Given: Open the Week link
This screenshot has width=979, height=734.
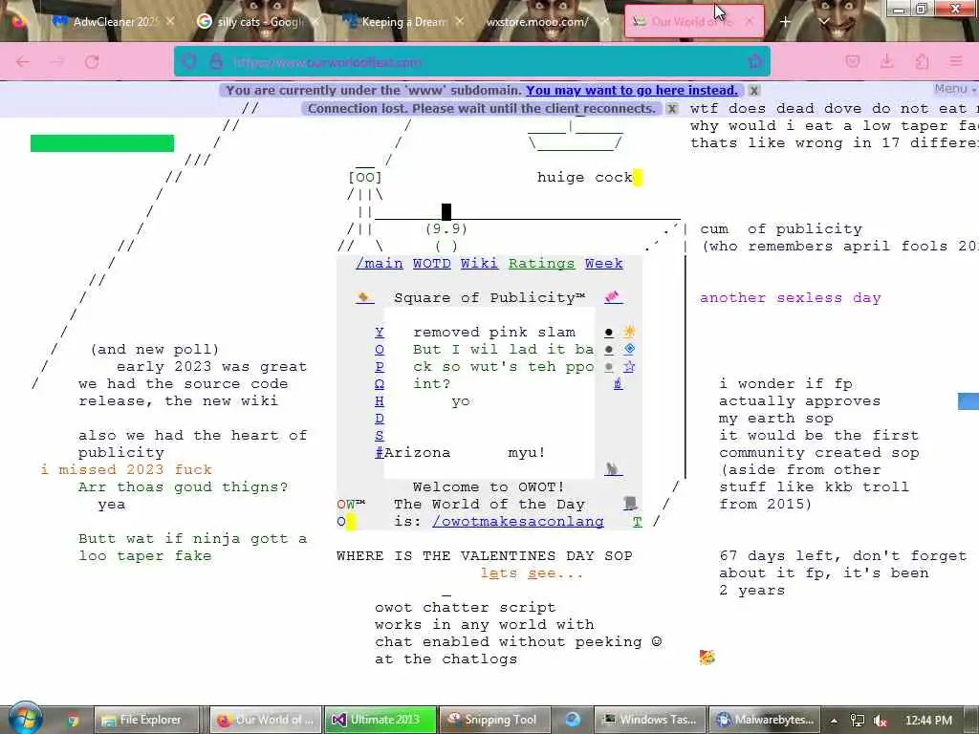Looking at the screenshot, I should coord(604,264).
